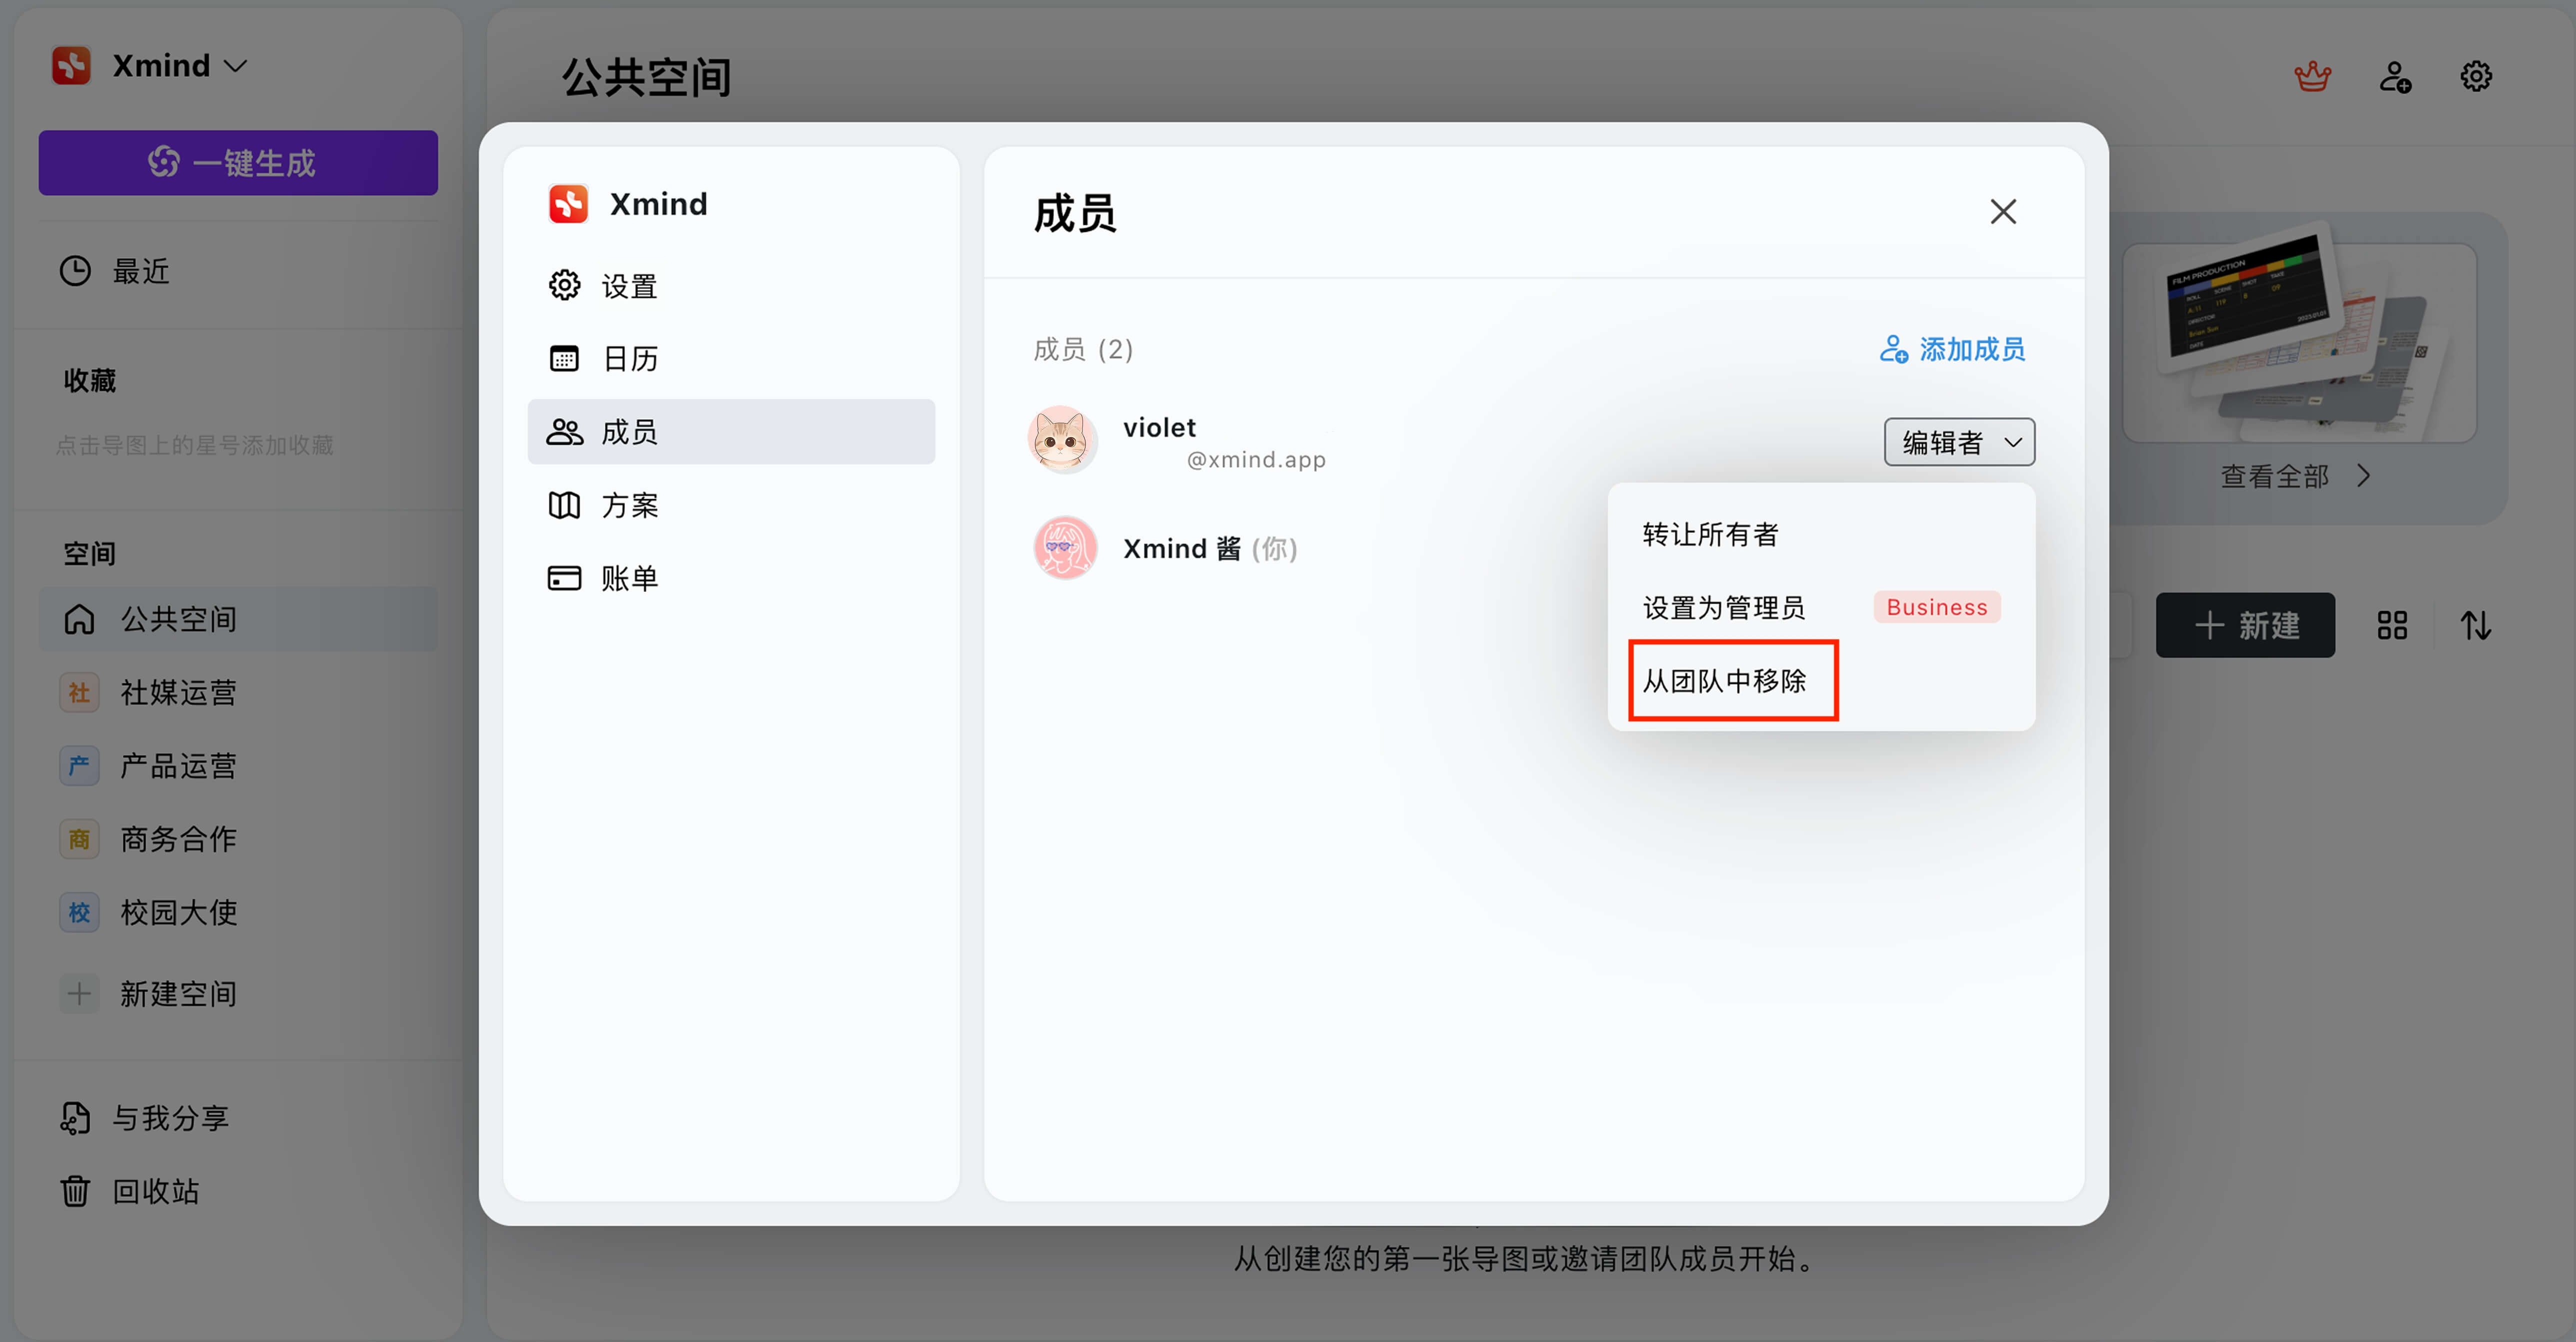The height and width of the screenshot is (1342, 2576).
Task: Click the crown upgrade icon
Action: pyautogui.click(x=2312, y=76)
